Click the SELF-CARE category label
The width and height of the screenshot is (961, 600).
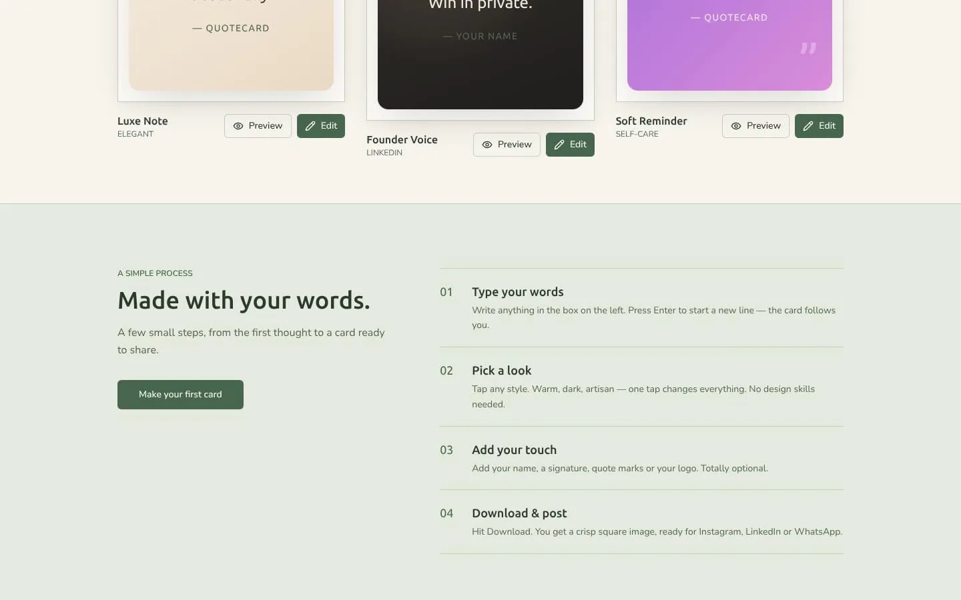coord(637,134)
